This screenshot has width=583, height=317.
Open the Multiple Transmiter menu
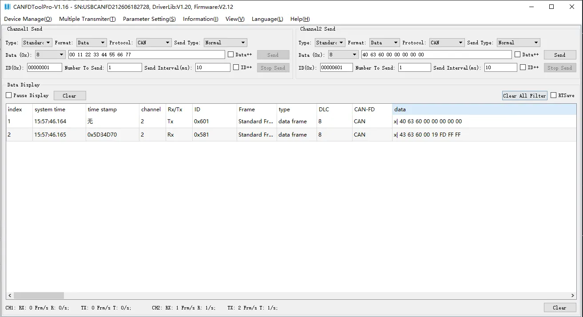pos(87,19)
